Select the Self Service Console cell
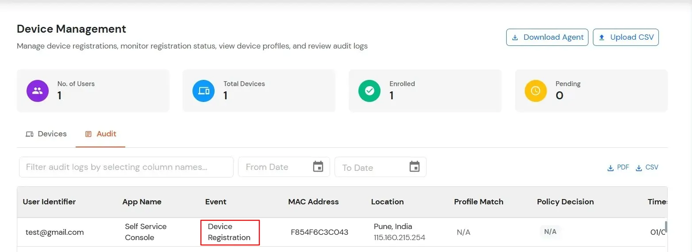This screenshot has width=692, height=252. (146, 232)
